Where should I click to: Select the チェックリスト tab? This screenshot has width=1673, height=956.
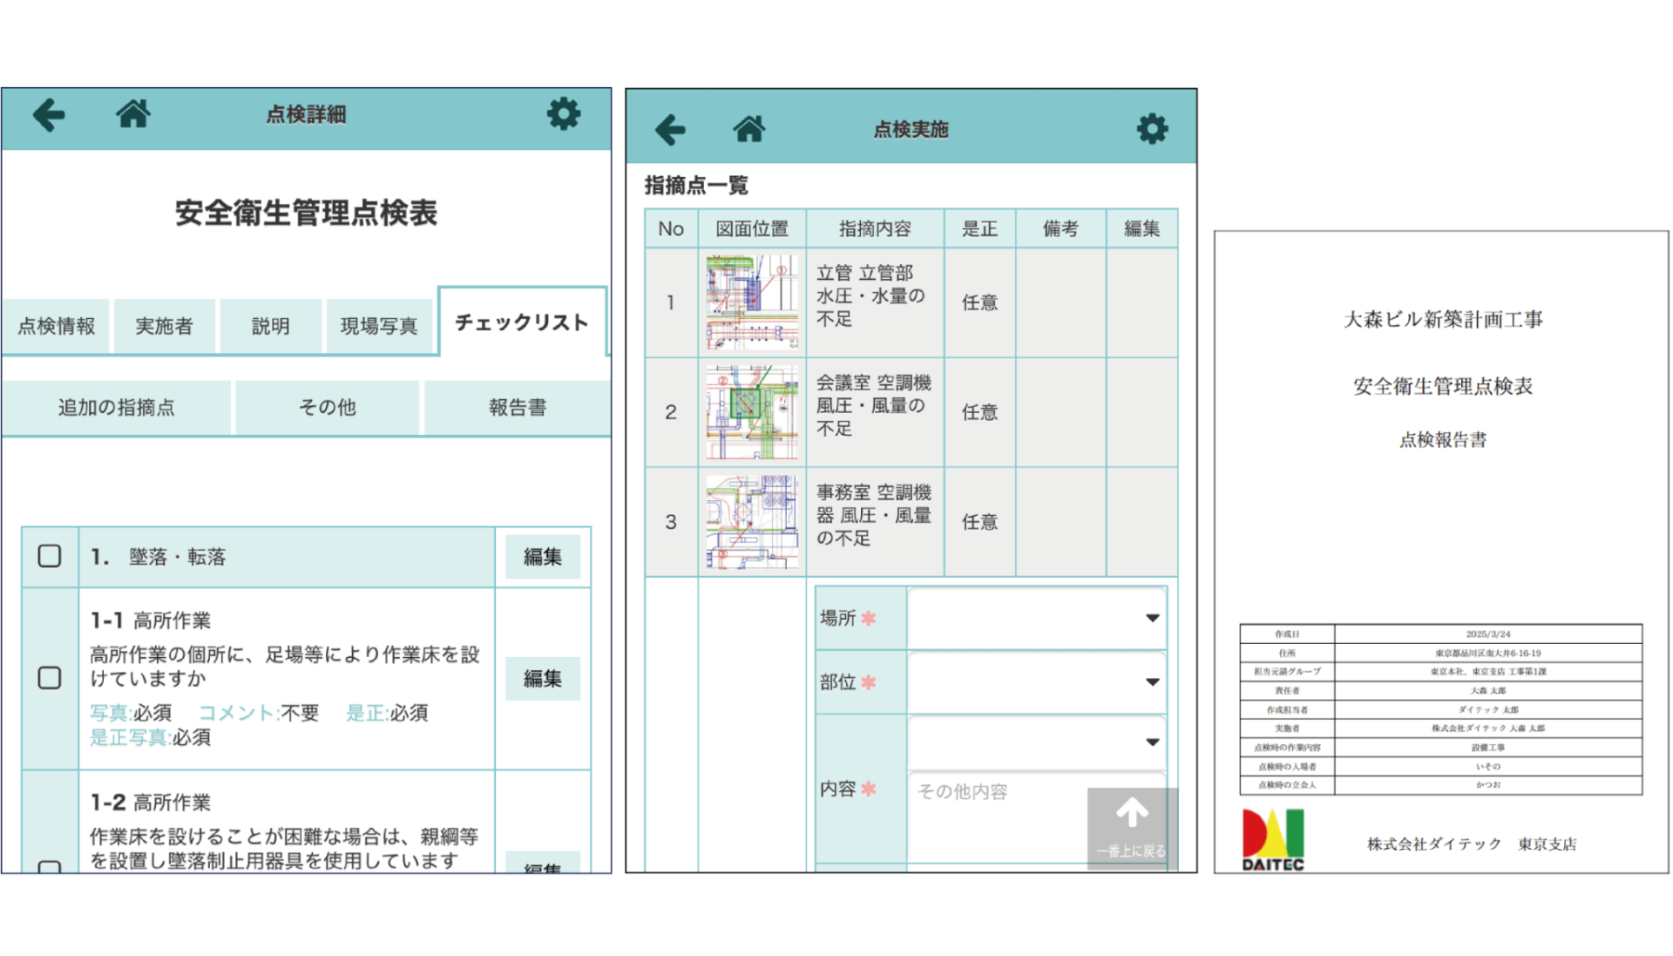point(522,322)
